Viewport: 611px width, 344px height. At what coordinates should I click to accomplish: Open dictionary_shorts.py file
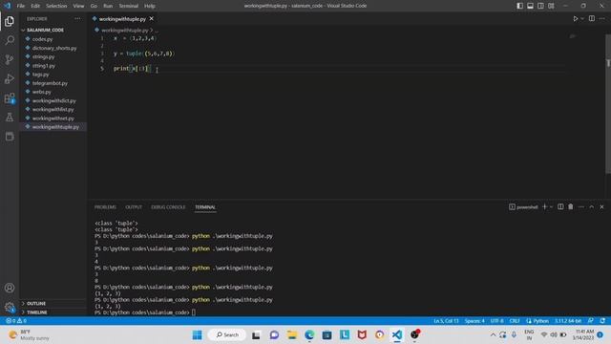click(x=53, y=48)
